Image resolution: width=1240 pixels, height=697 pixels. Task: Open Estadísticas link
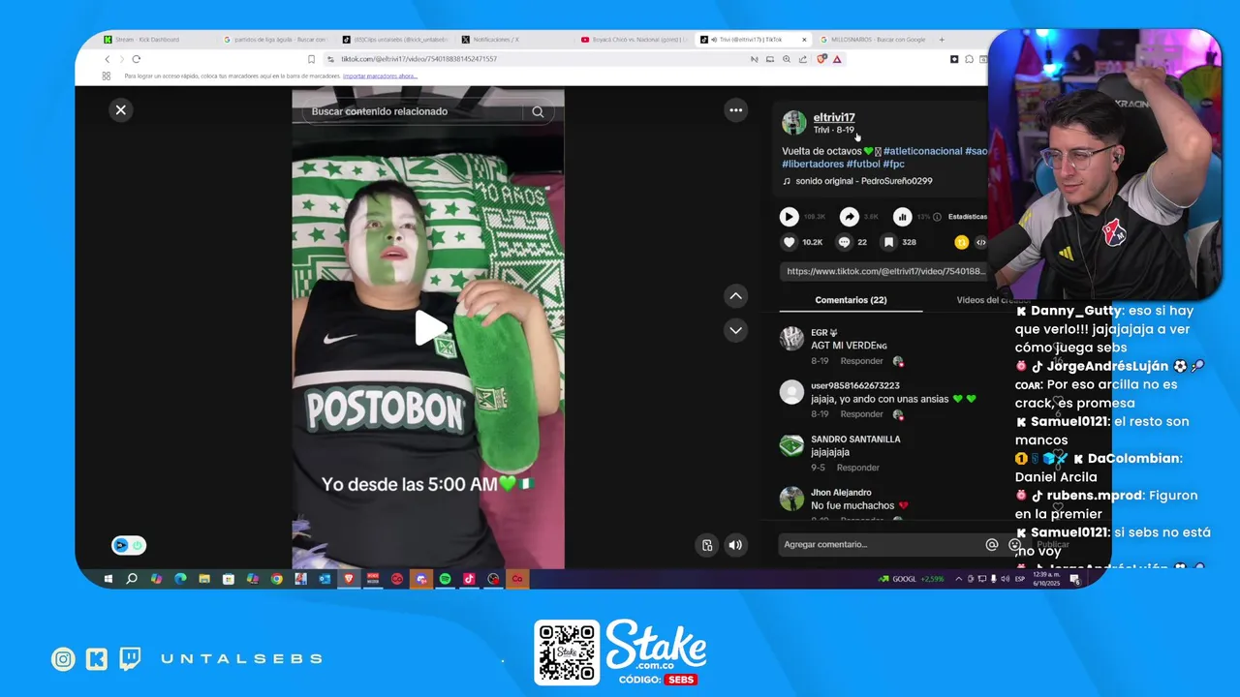click(x=967, y=217)
